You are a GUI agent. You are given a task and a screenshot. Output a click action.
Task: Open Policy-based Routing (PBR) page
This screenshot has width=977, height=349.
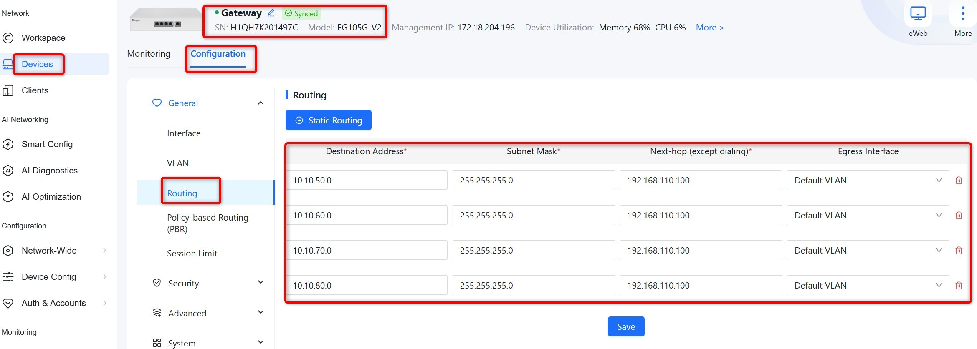pyautogui.click(x=208, y=223)
